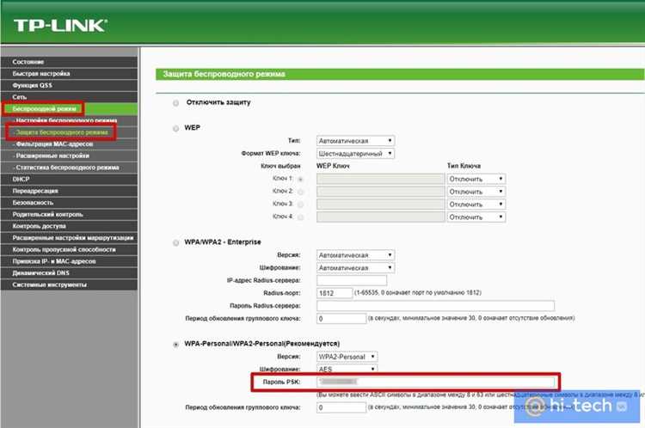Select the Ключ 4 radio button
Screen dimensions: 645x428
[300, 217]
